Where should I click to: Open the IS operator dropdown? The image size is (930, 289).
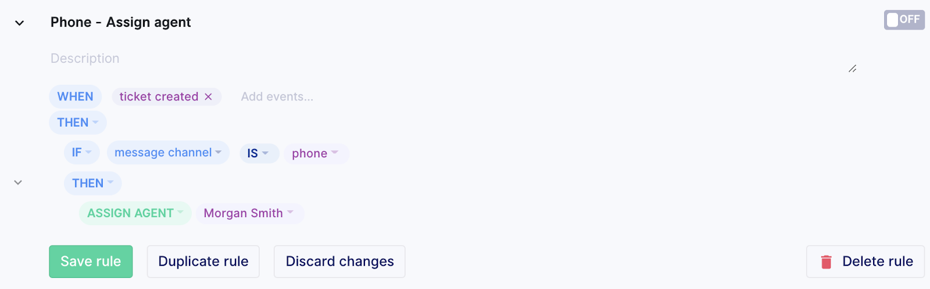click(259, 153)
